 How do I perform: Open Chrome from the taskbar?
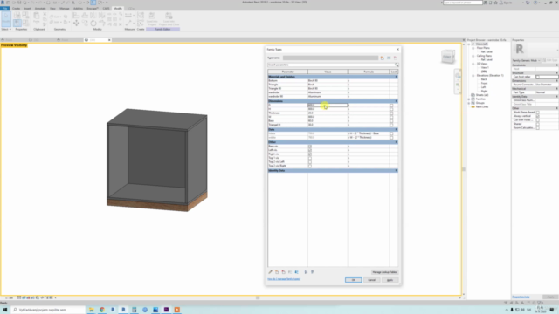102,310
